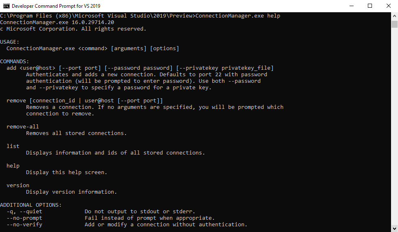Image resolution: width=398 pixels, height=232 pixels.
Task: Click the "--no-verify" option text
Action: (24, 225)
